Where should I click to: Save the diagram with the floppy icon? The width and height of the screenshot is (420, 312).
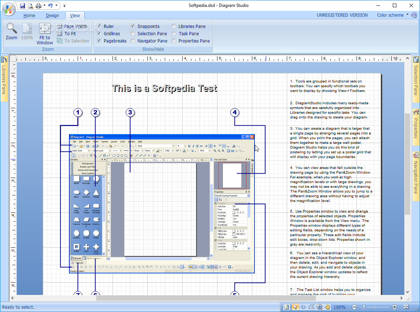pos(23,5)
